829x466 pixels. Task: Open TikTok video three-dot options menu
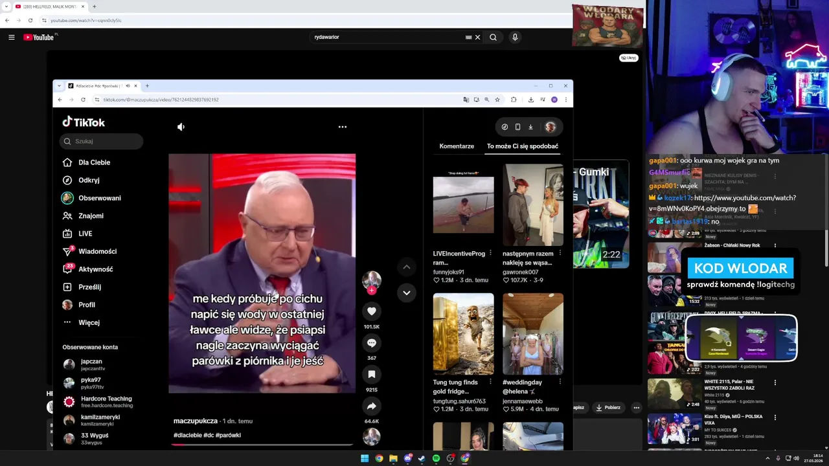coord(343,127)
